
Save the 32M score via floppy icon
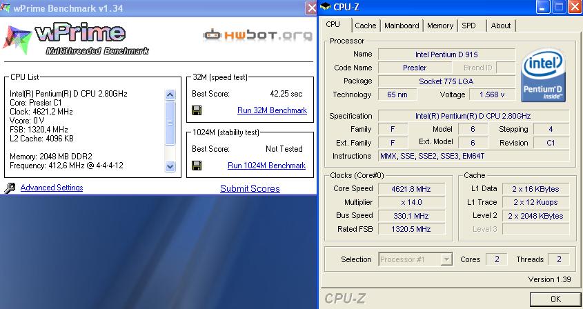(197, 110)
